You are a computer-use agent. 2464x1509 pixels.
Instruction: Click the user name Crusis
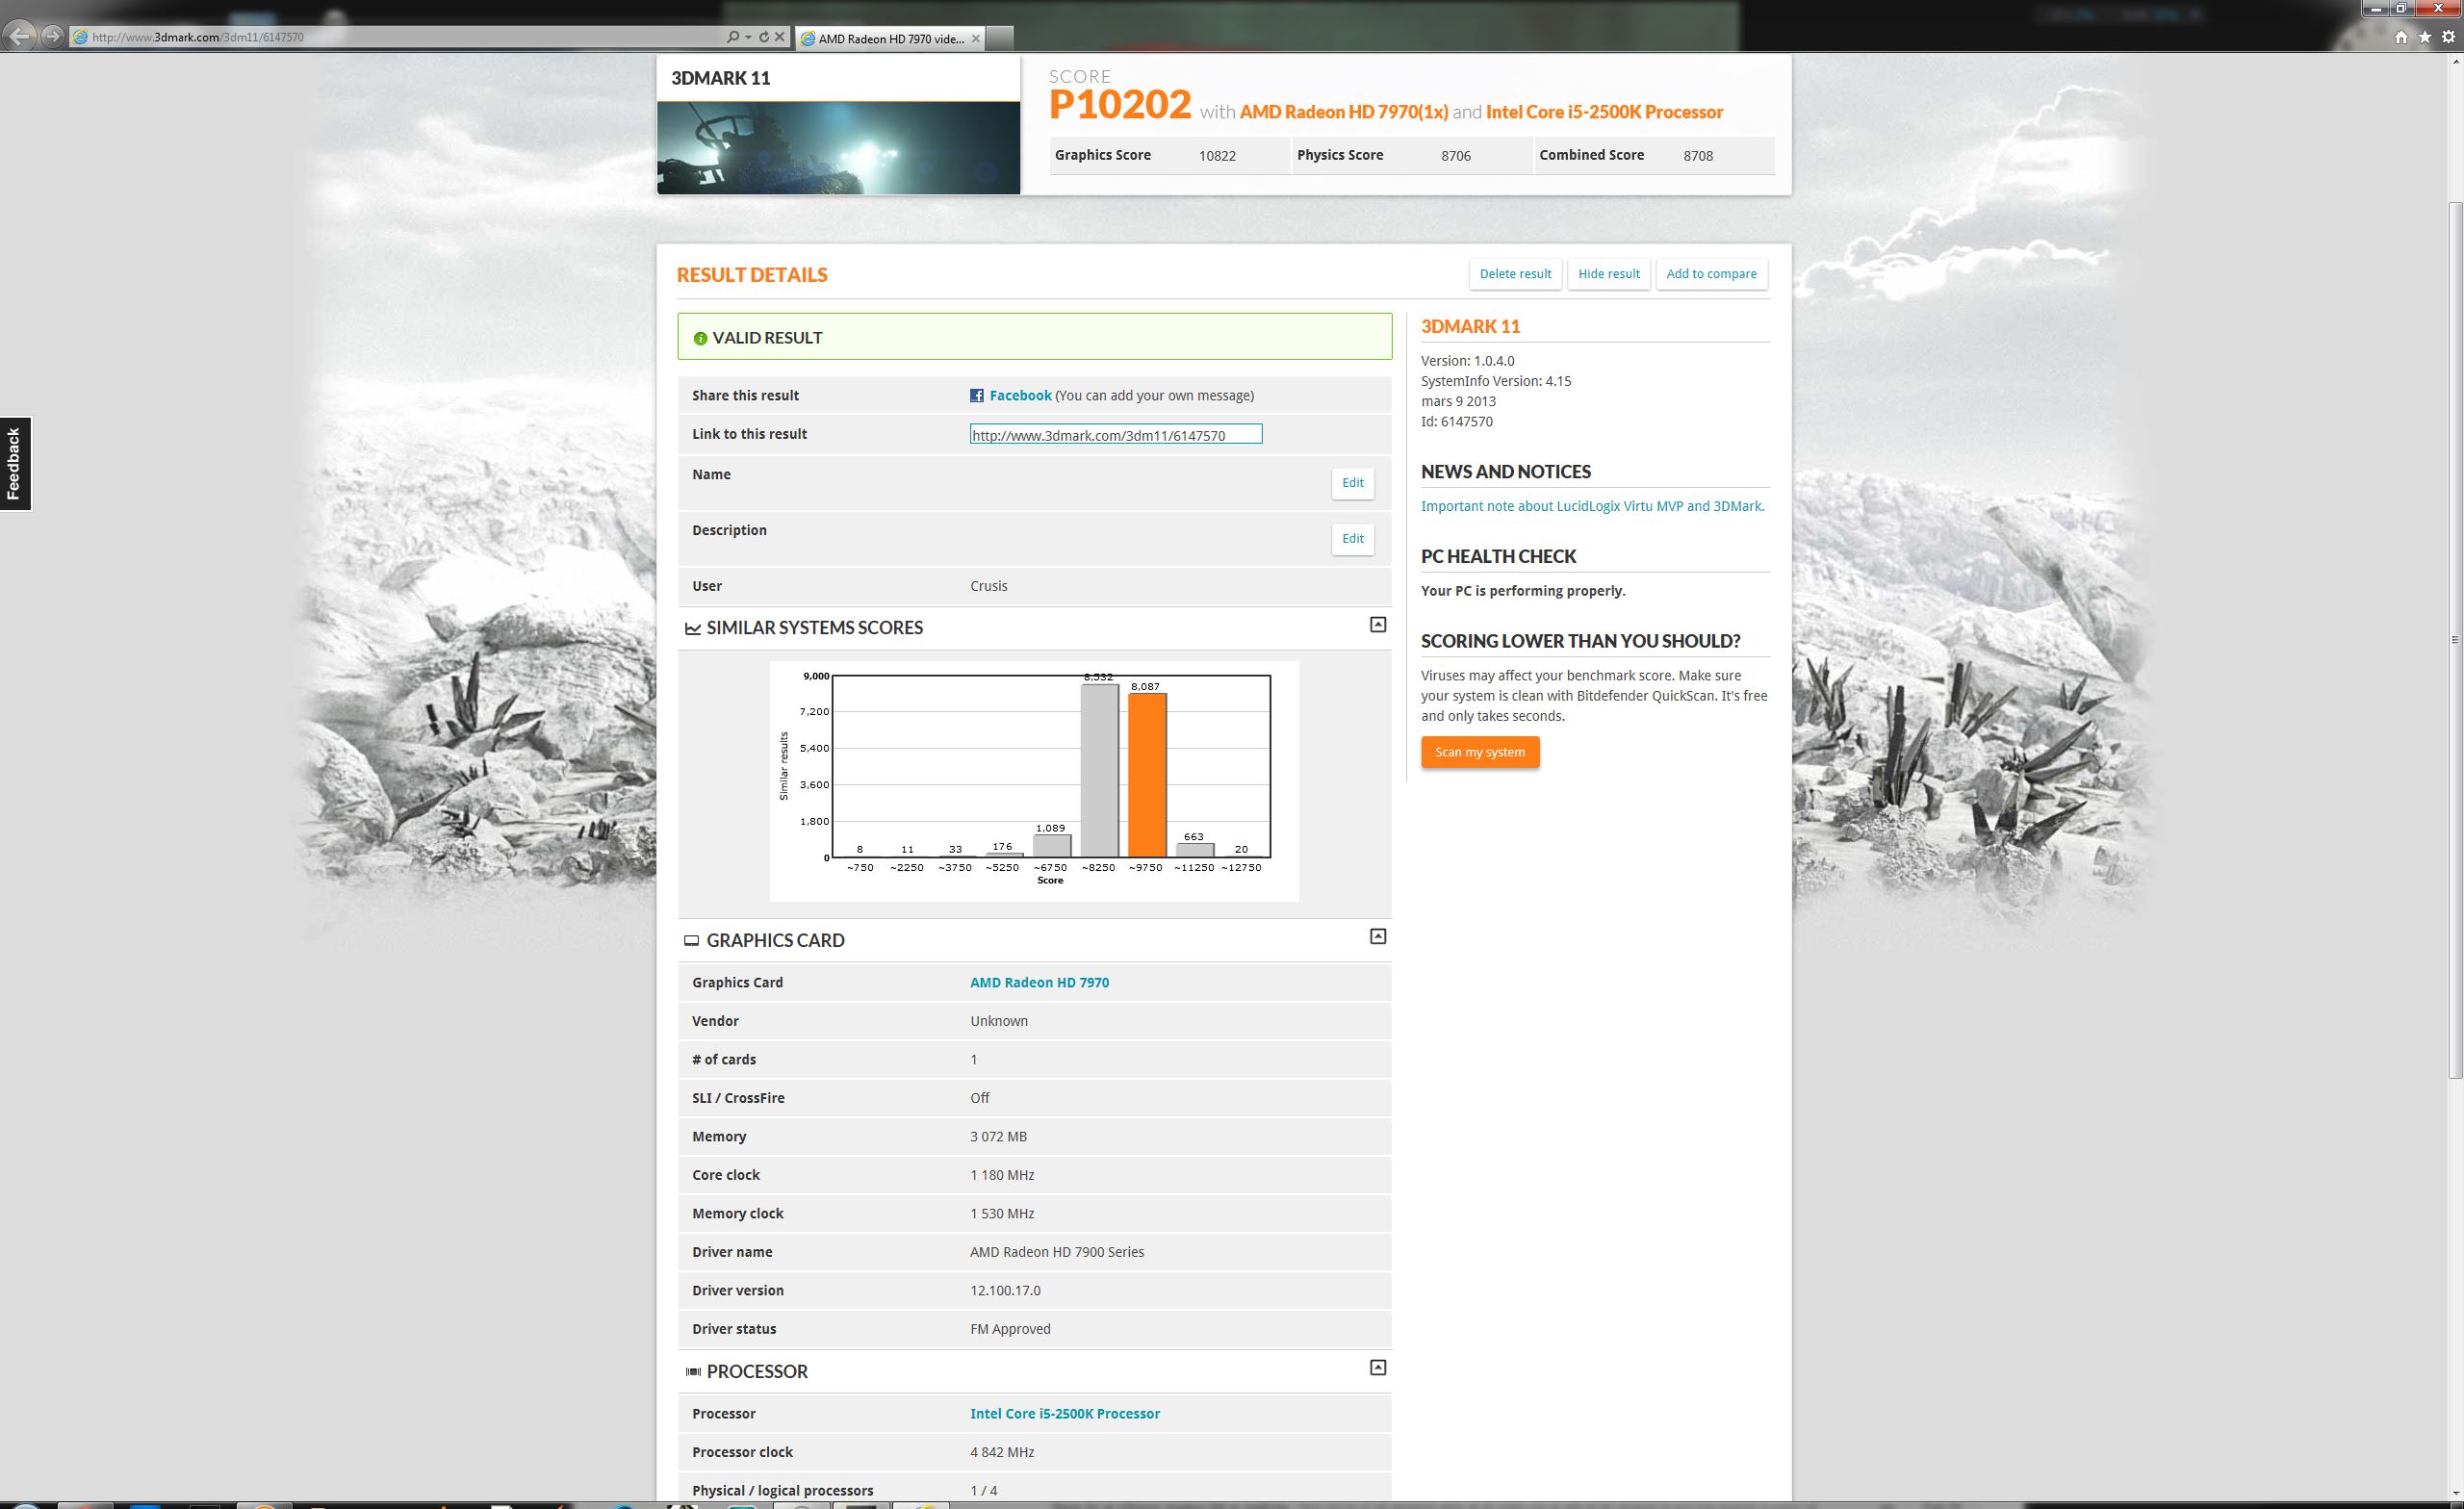[988, 586]
